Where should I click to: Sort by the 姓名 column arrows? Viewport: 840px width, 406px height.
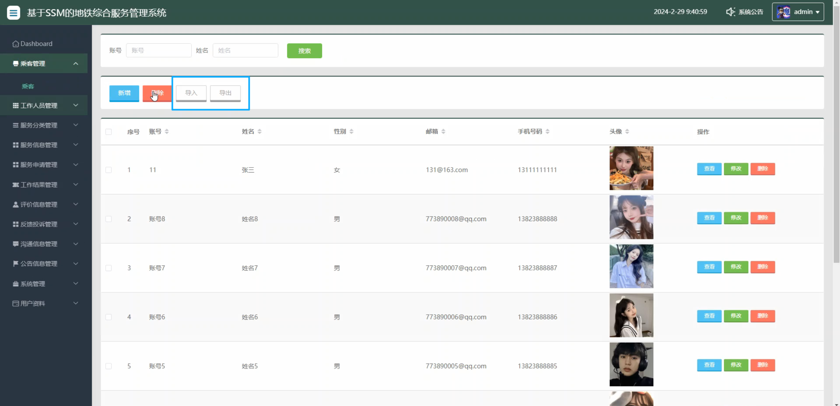[x=260, y=131]
